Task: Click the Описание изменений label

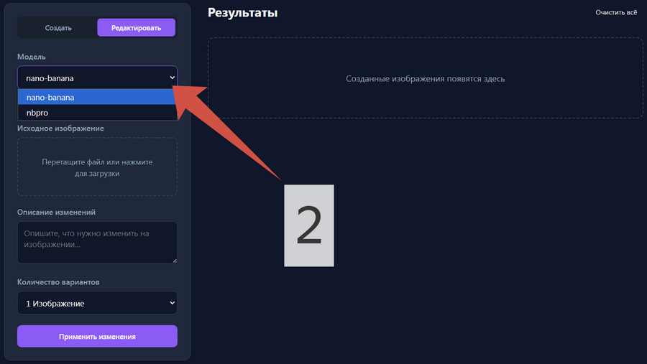Action: click(56, 212)
